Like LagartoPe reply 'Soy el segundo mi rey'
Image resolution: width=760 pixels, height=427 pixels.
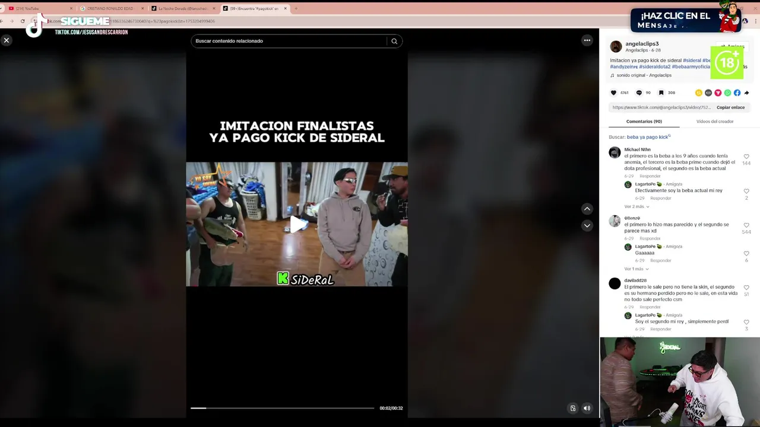point(746,322)
